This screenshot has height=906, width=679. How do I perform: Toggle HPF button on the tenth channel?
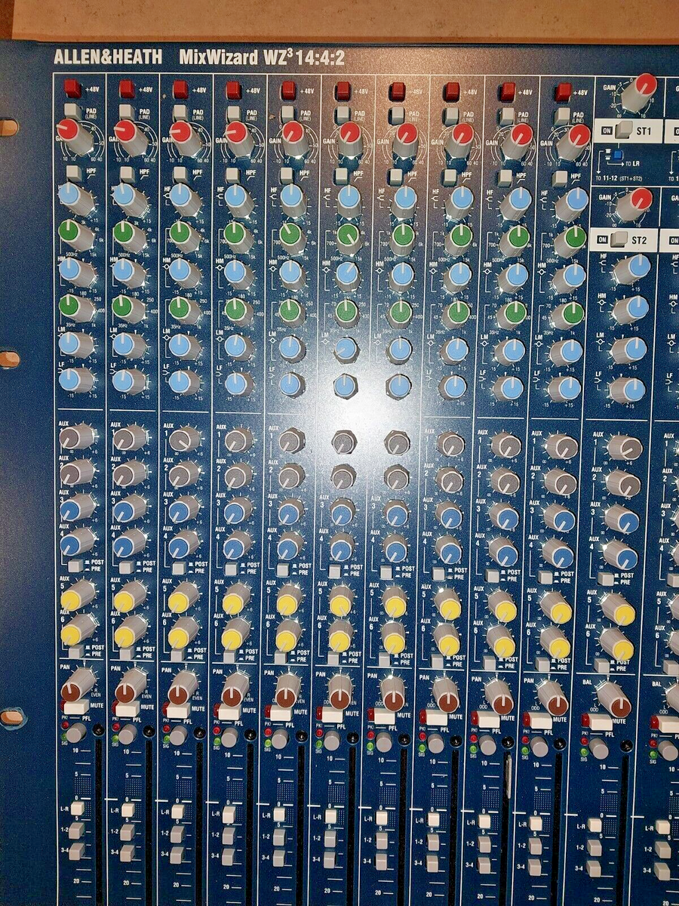tap(558, 179)
